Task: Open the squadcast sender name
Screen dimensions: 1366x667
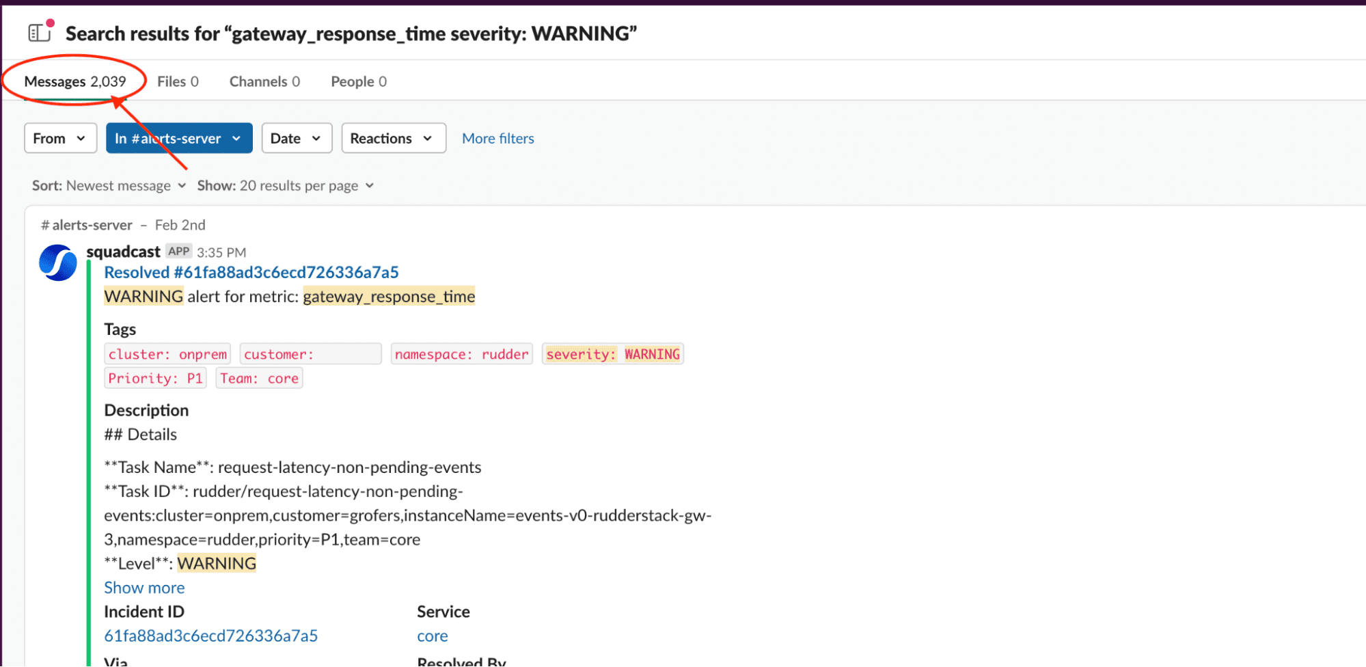Action: pyautogui.click(x=123, y=251)
